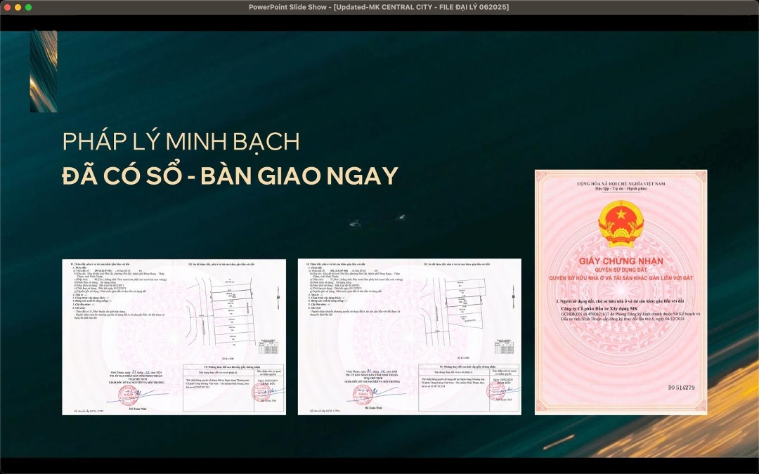Click the golden decorative image at top left
This screenshot has height=474, width=759.
coord(44,71)
